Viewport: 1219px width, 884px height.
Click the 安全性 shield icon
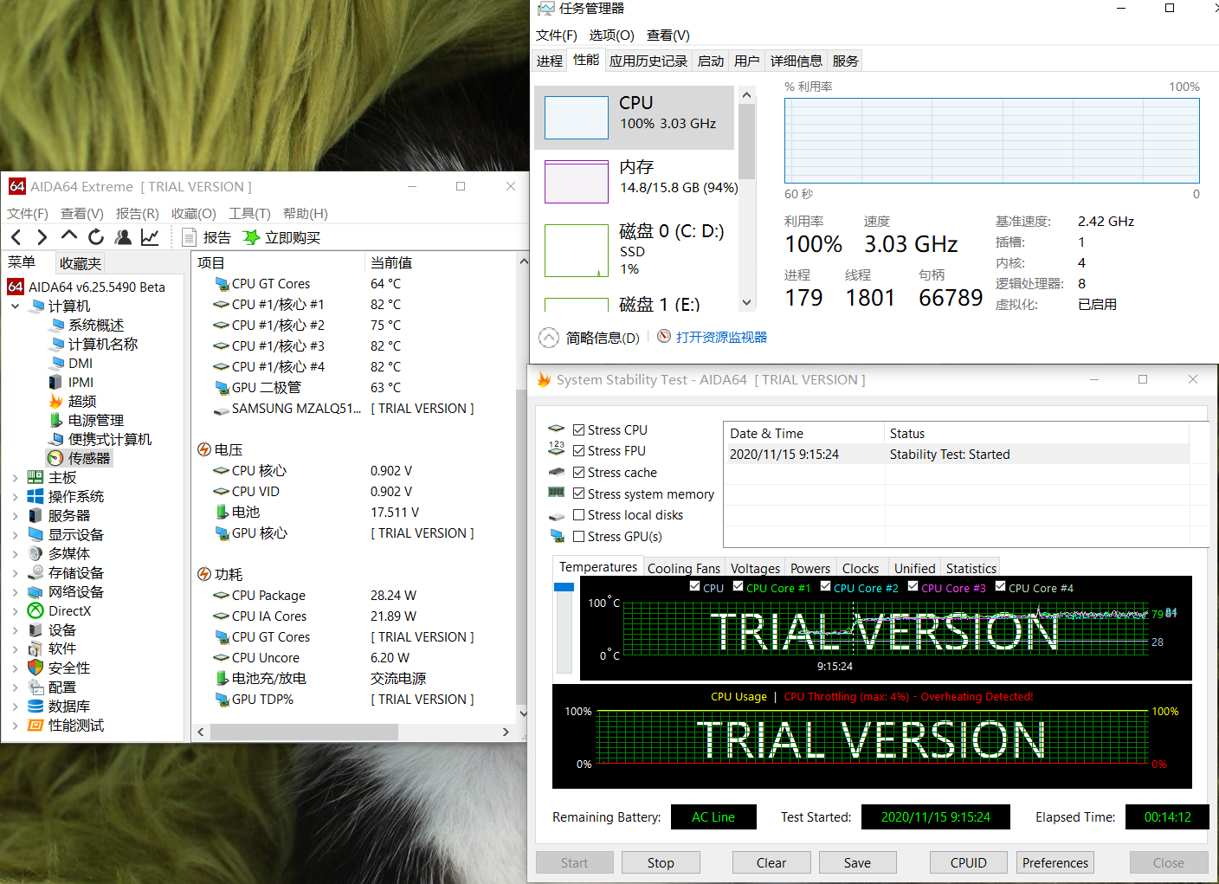coord(35,668)
